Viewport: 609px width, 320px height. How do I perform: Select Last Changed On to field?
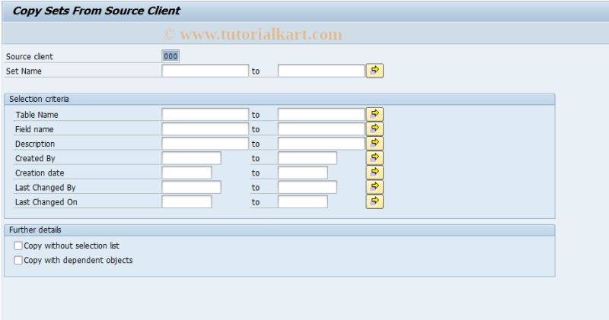pos(302,201)
